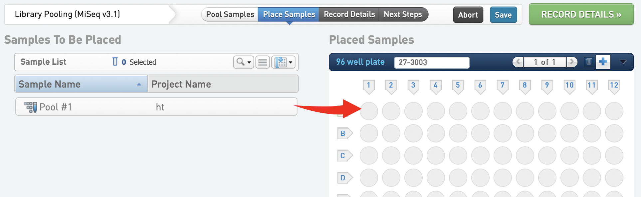The image size is (641, 197).
Task: Click the Save button
Action: click(503, 15)
